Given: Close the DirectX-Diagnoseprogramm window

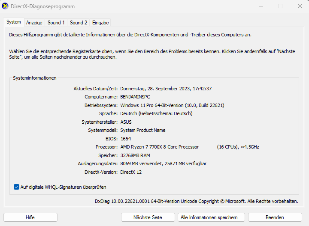Looking at the screenshot, I should click(x=300, y=6).
